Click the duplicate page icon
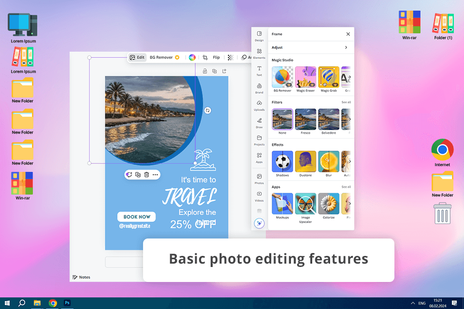This screenshot has height=309, width=464. [x=215, y=71]
